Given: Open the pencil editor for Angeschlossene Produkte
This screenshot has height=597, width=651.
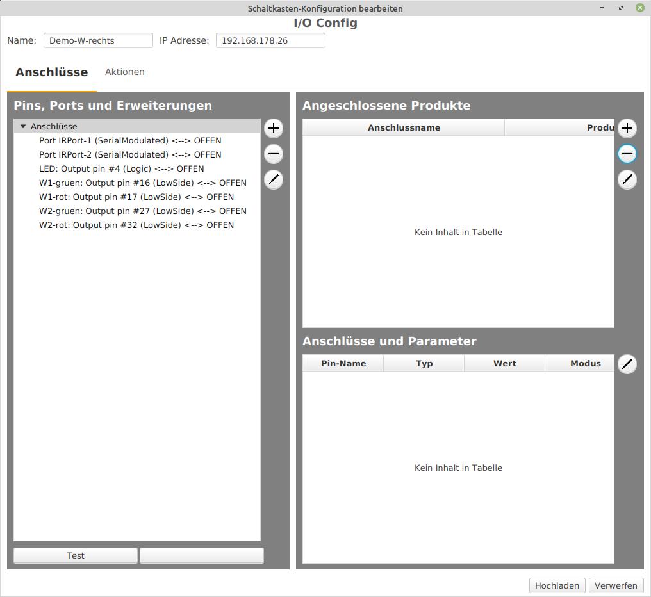Looking at the screenshot, I should 627,180.
